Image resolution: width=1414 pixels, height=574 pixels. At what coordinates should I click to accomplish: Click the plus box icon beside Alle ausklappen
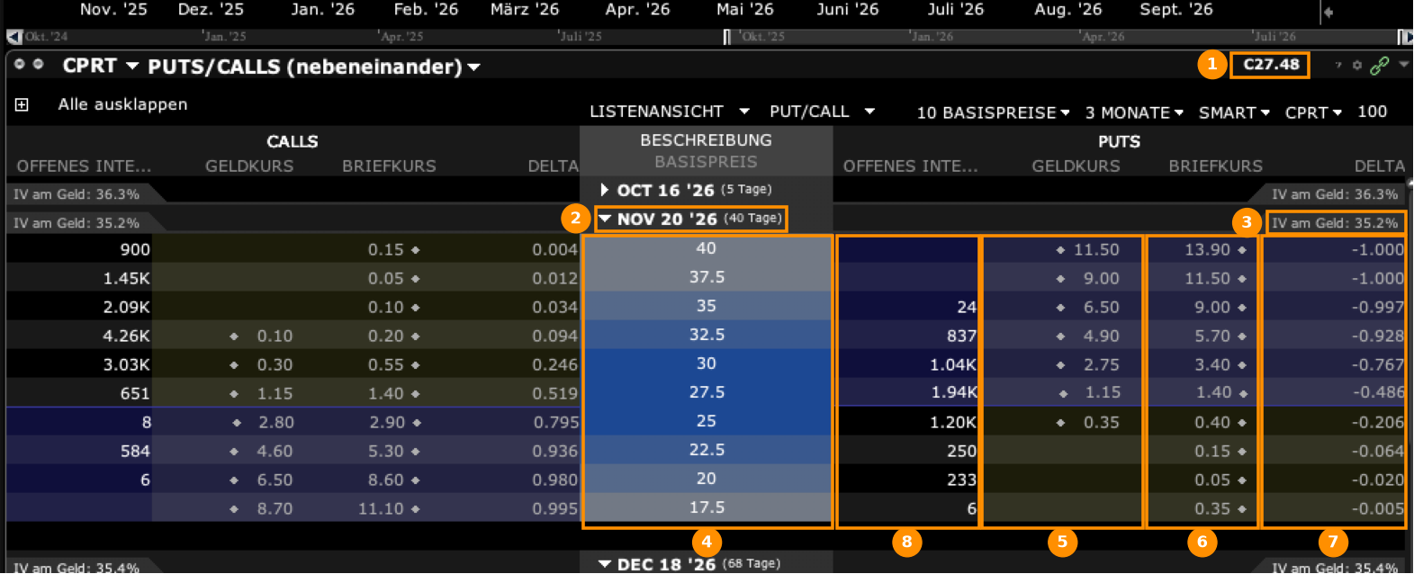pyautogui.click(x=22, y=104)
